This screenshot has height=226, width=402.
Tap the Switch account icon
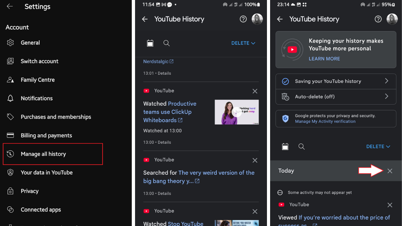coord(10,61)
